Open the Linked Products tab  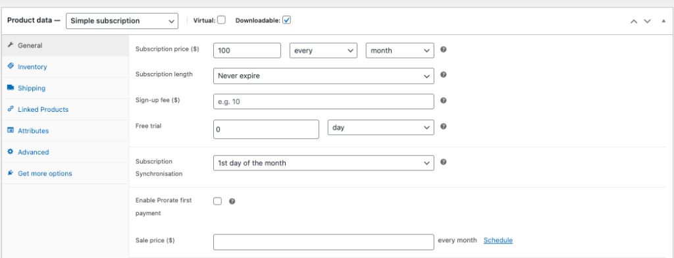point(43,109)
